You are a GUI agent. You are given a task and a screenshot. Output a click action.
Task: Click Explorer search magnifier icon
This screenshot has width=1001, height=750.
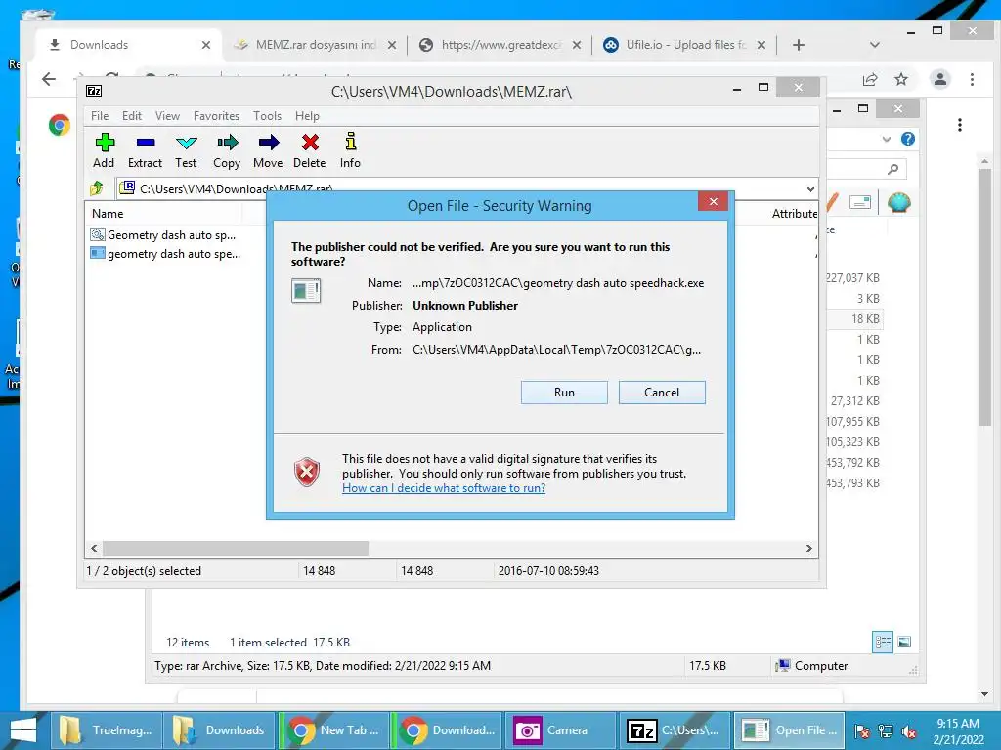pyautogui.click(x=892, y=169)
